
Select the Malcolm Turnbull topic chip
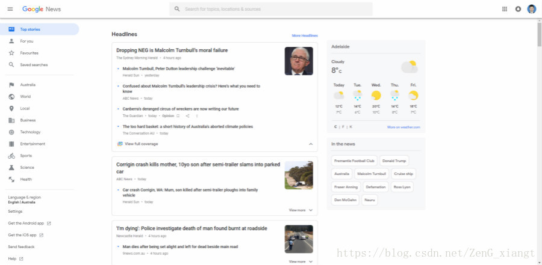pyautogui.click(x=372, y=174)
